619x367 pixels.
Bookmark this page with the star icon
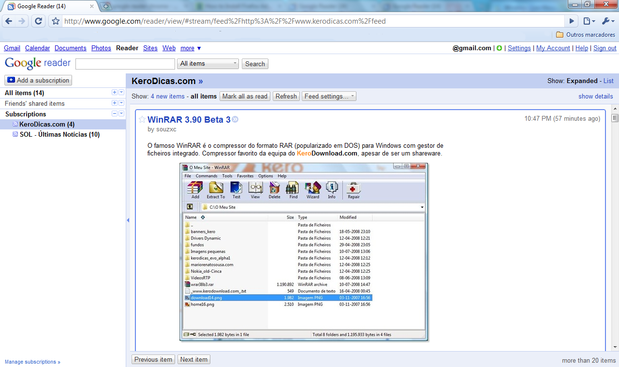56,21
